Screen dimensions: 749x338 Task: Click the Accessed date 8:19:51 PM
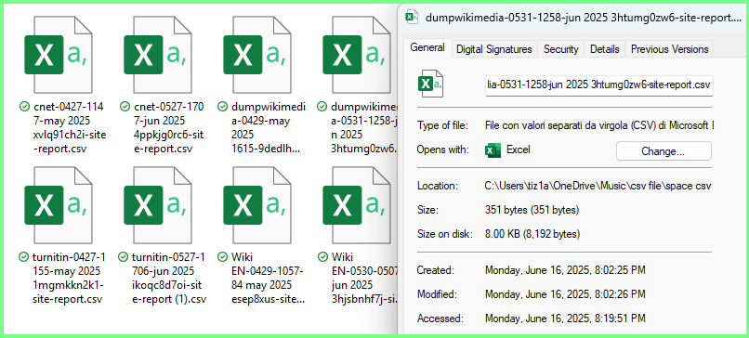(565, 318)
